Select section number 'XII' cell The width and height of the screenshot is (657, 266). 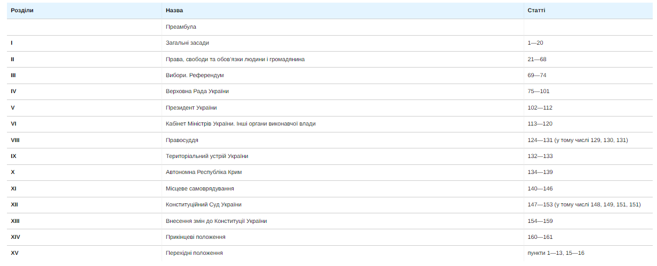coord(84,205)
